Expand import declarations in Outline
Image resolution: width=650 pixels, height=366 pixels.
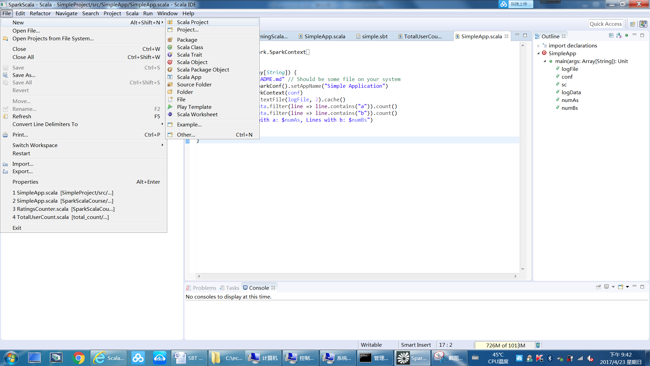click(538, 46)
